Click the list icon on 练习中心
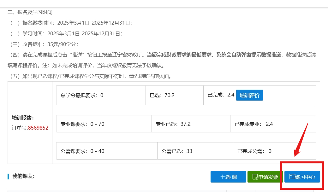The height and width of the screenshot is (192, 328). [x=292, y=177]
